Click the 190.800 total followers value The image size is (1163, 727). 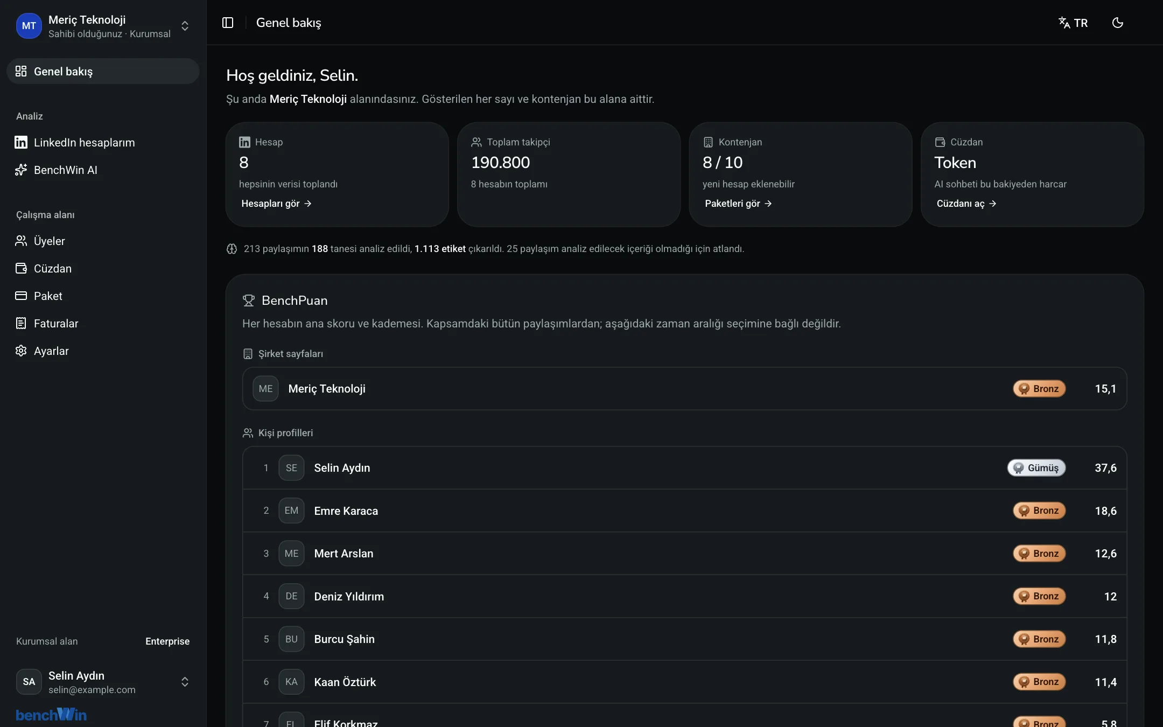(501, 163)
